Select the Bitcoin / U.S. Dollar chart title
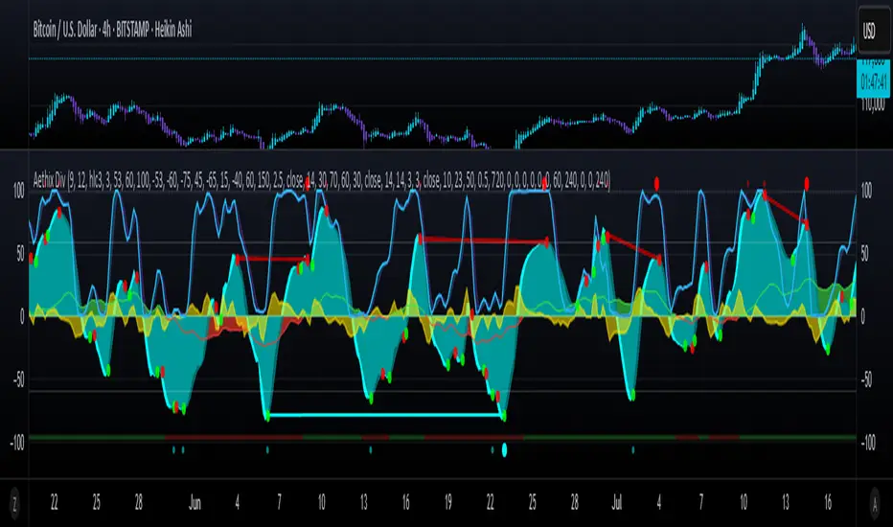The image size is (893, 527). point(112,30)
